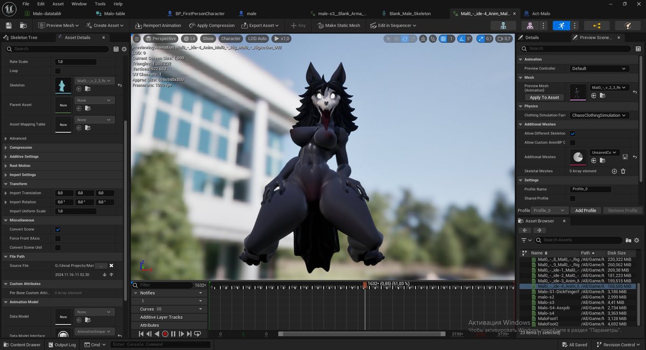Screen dimensions: 646x350
Task: Open Preview Controller Default dropdown
Action: pos(600,68)
